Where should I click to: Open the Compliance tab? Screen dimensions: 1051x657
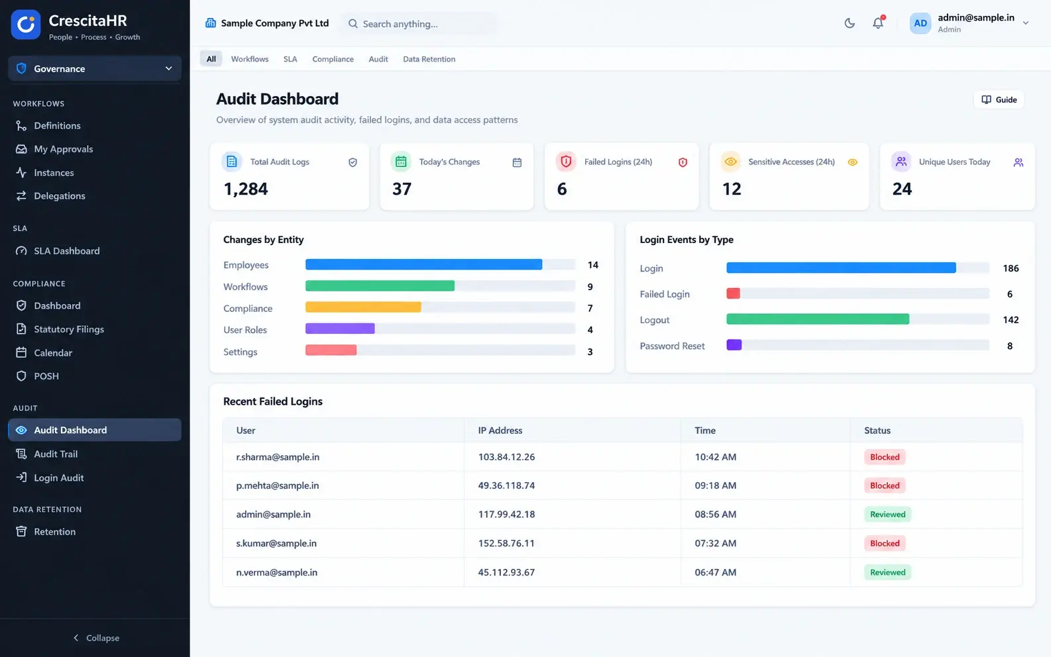(333, 59)
